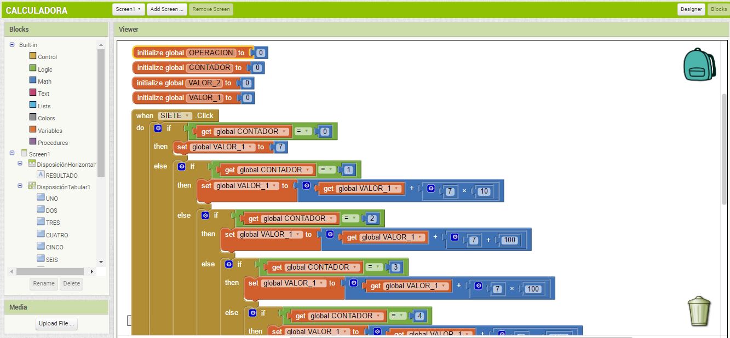Select the RESULTADO label component

coord(62,176)
